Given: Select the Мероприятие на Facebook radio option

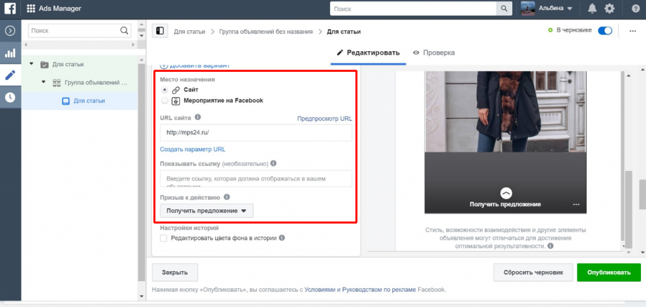Looking at the screenshot, I should 165,100.
